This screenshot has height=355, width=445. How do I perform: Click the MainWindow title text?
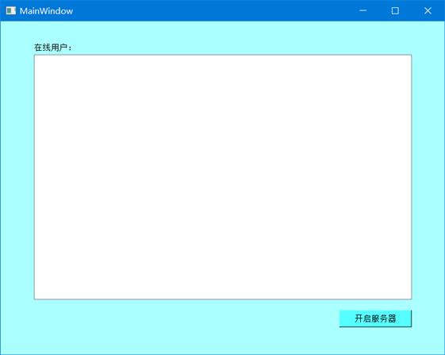(46, 11)
